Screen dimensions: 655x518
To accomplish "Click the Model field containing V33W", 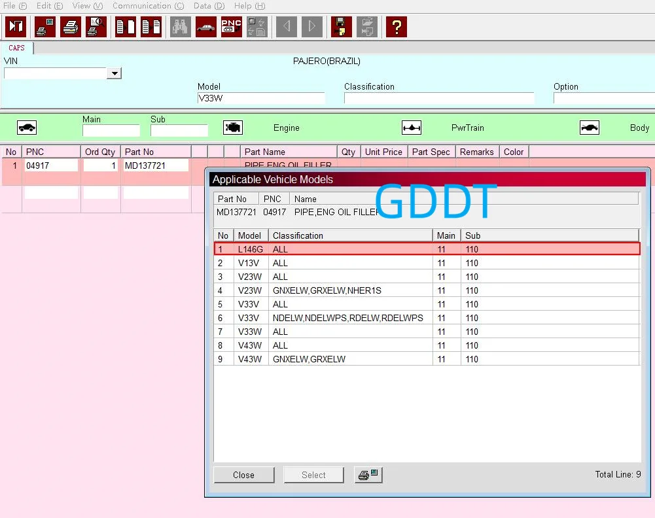I will coord(261,98).
